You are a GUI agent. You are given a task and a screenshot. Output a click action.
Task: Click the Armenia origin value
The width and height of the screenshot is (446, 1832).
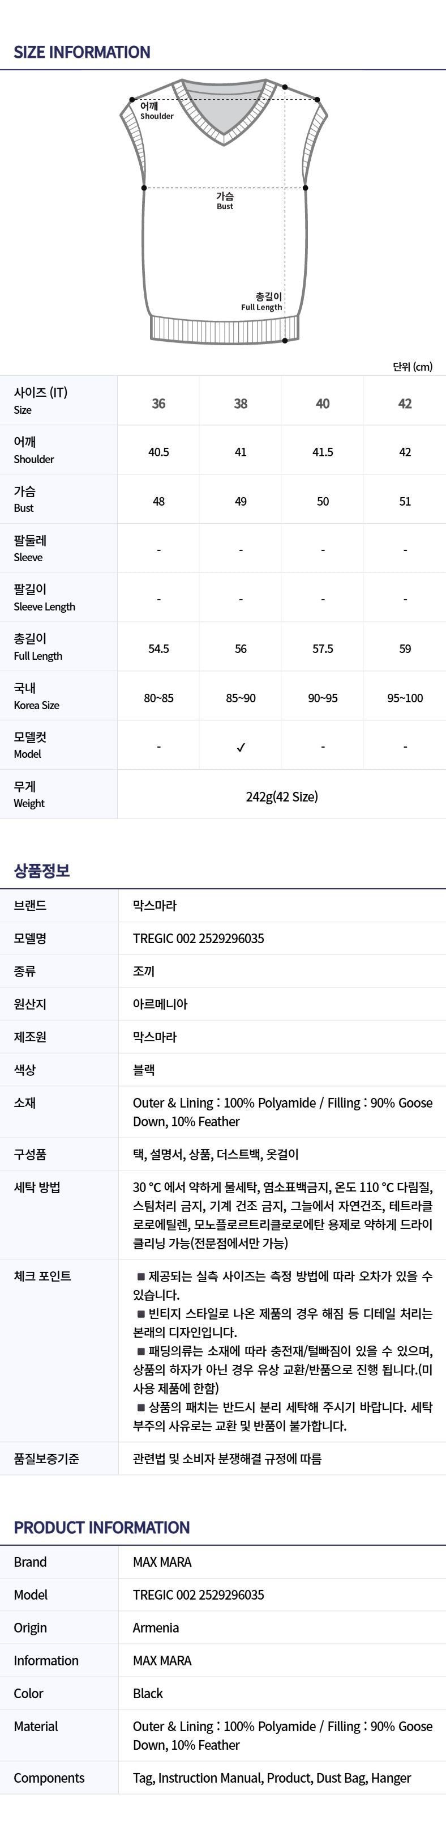tap(156, 1627)
